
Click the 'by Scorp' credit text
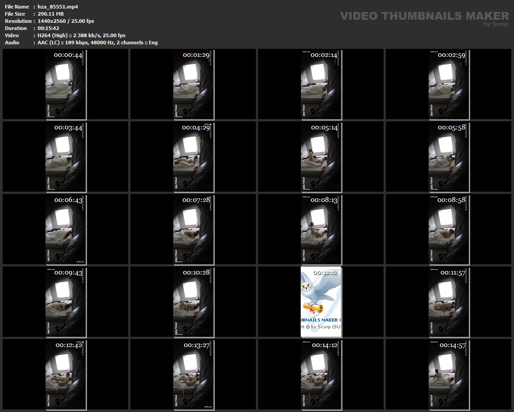pos(496,24)
